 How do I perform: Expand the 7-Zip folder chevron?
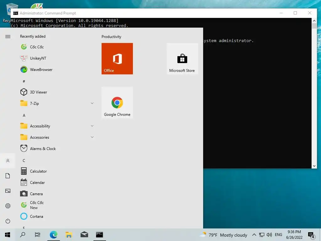pyautogui.click(x=92, y=103)
